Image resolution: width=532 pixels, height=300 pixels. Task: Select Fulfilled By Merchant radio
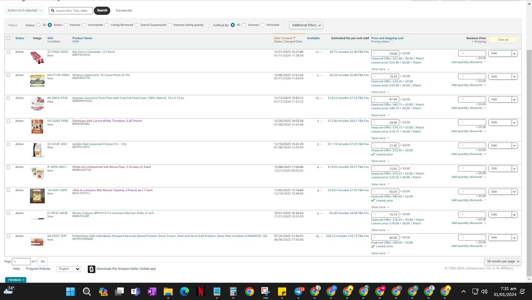[x=263, y=25]
